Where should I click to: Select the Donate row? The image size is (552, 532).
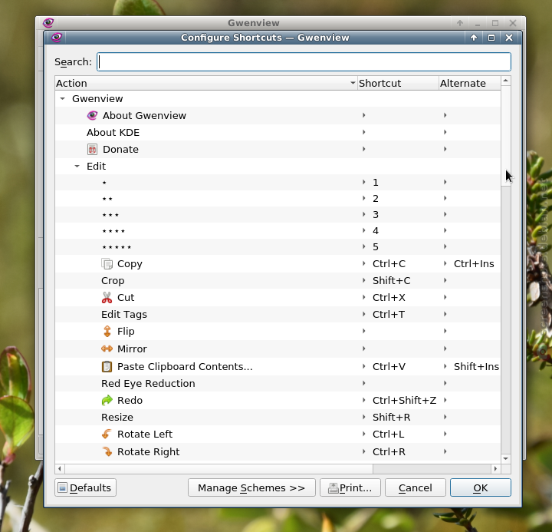278,149
